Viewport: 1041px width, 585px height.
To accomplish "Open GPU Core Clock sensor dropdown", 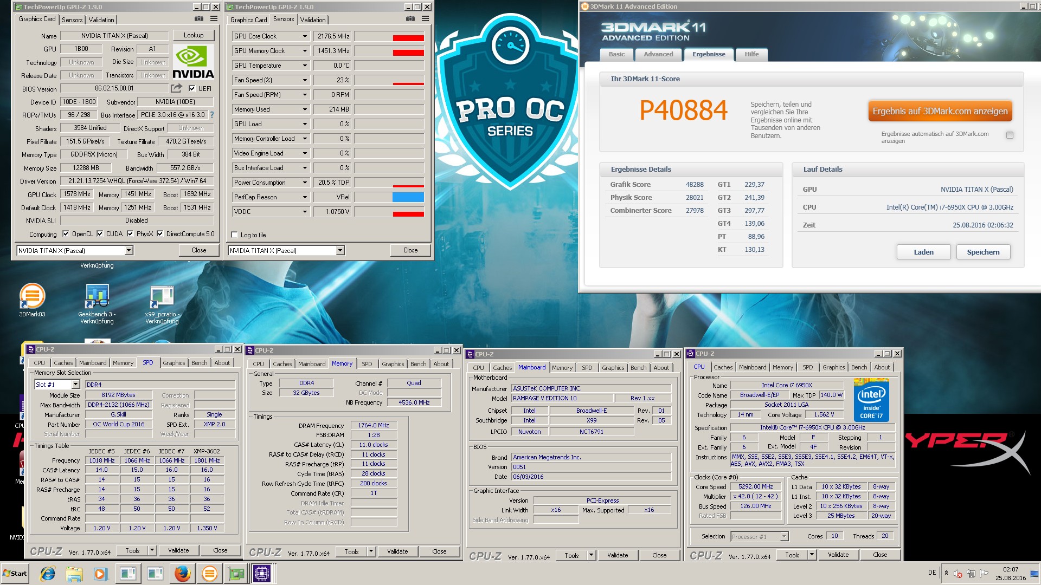I will (305, 36).
